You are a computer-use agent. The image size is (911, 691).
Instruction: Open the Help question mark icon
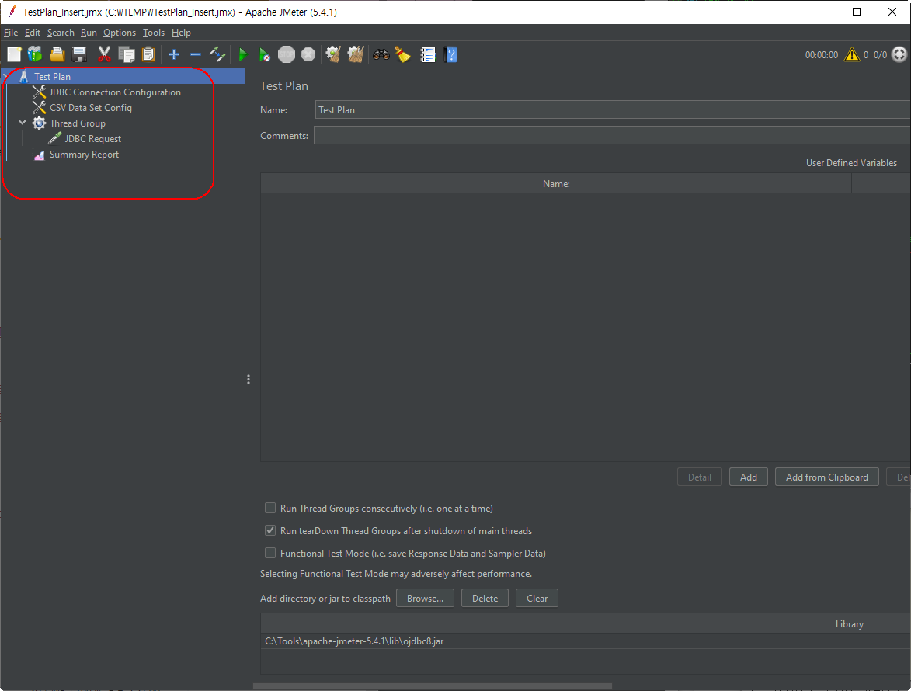(450, 54)
